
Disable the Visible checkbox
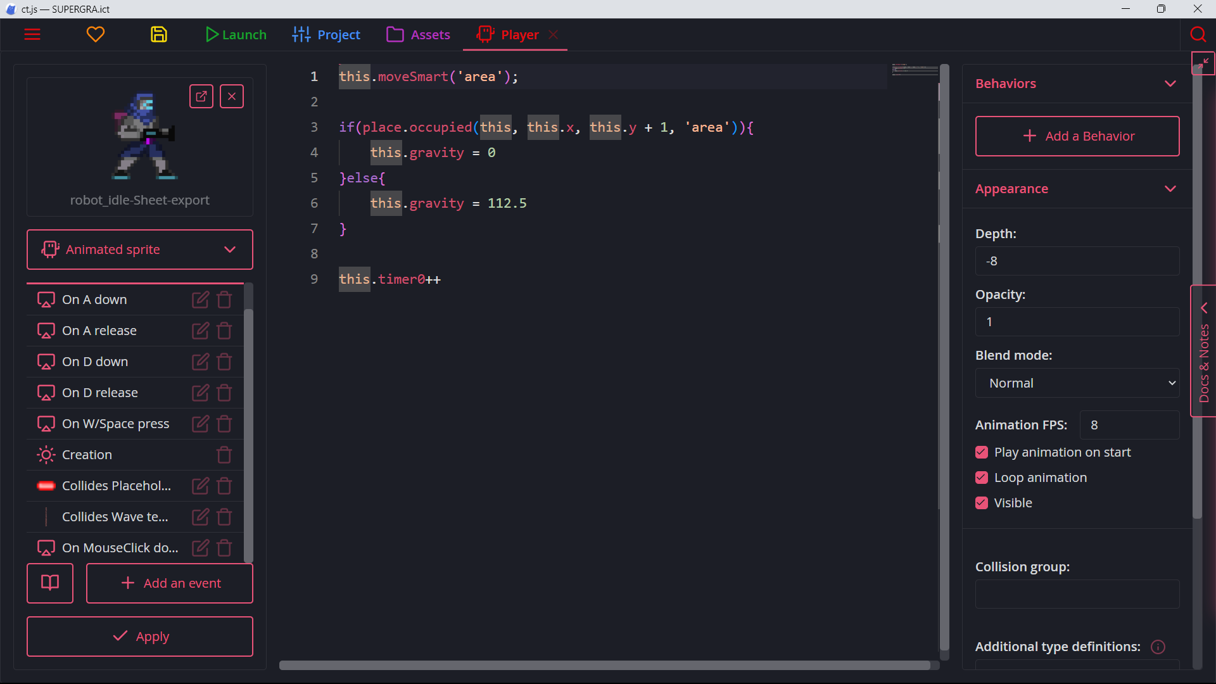click(x=982, y=503)
